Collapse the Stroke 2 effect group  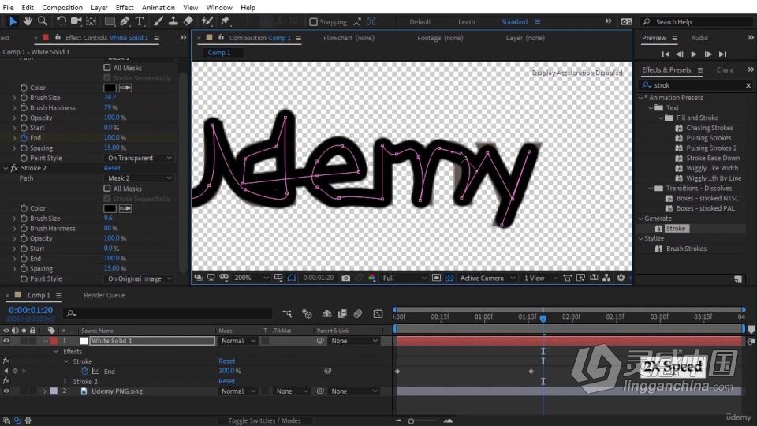(6, 168)
